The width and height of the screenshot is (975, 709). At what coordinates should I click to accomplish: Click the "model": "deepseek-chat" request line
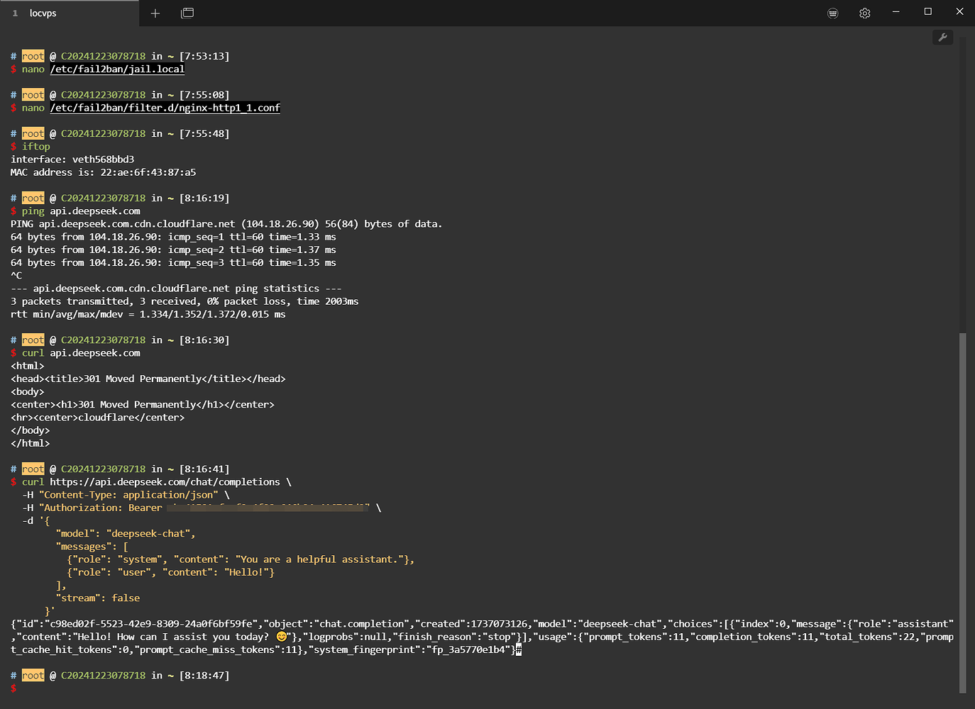click(126, 533)
